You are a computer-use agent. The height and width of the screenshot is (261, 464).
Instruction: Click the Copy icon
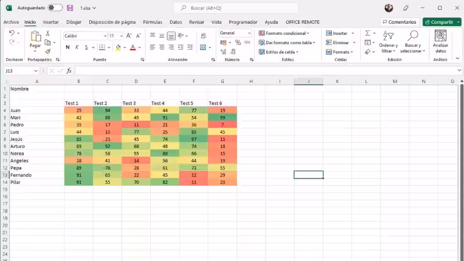coord(48,42)
